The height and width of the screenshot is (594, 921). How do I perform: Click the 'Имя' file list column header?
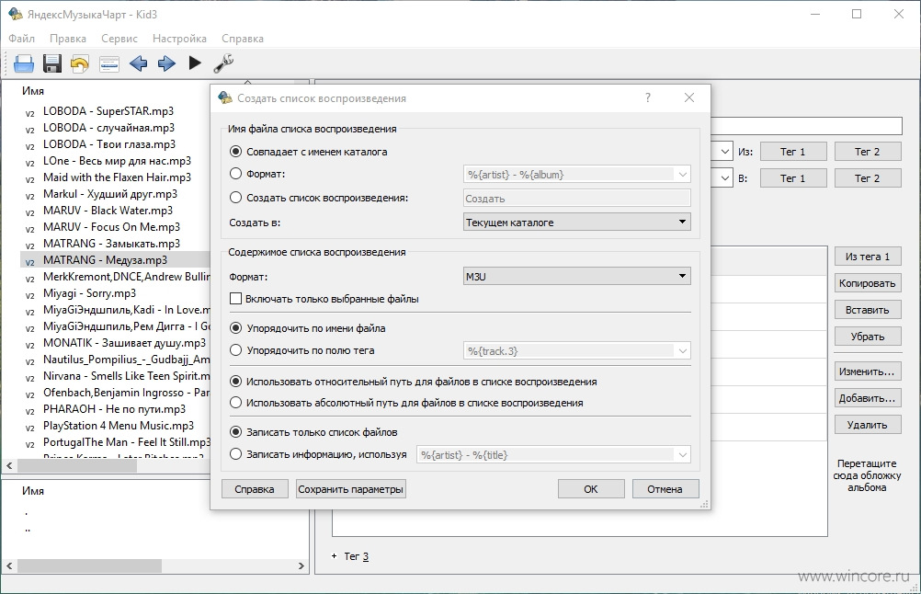coord(33,90)
